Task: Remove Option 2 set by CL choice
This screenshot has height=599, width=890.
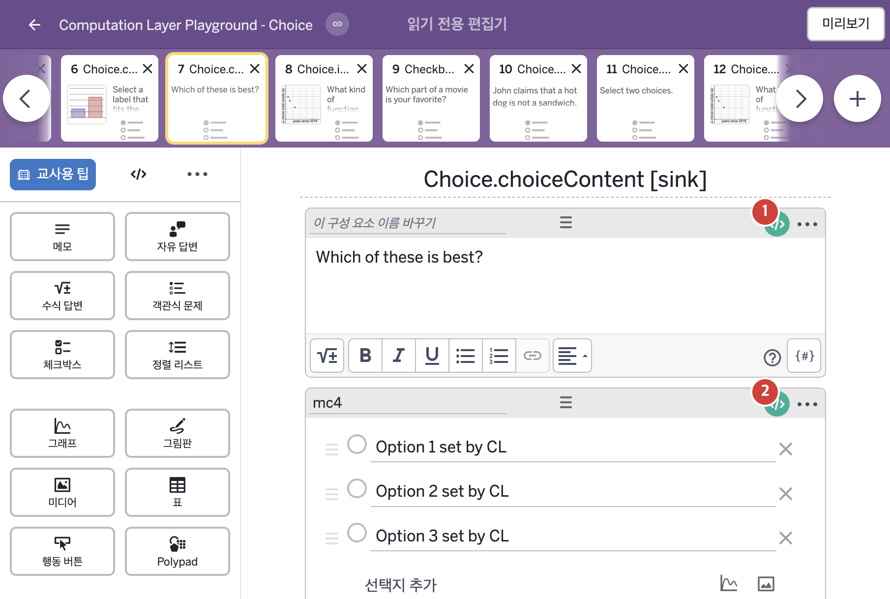Action: coord(786,494)
